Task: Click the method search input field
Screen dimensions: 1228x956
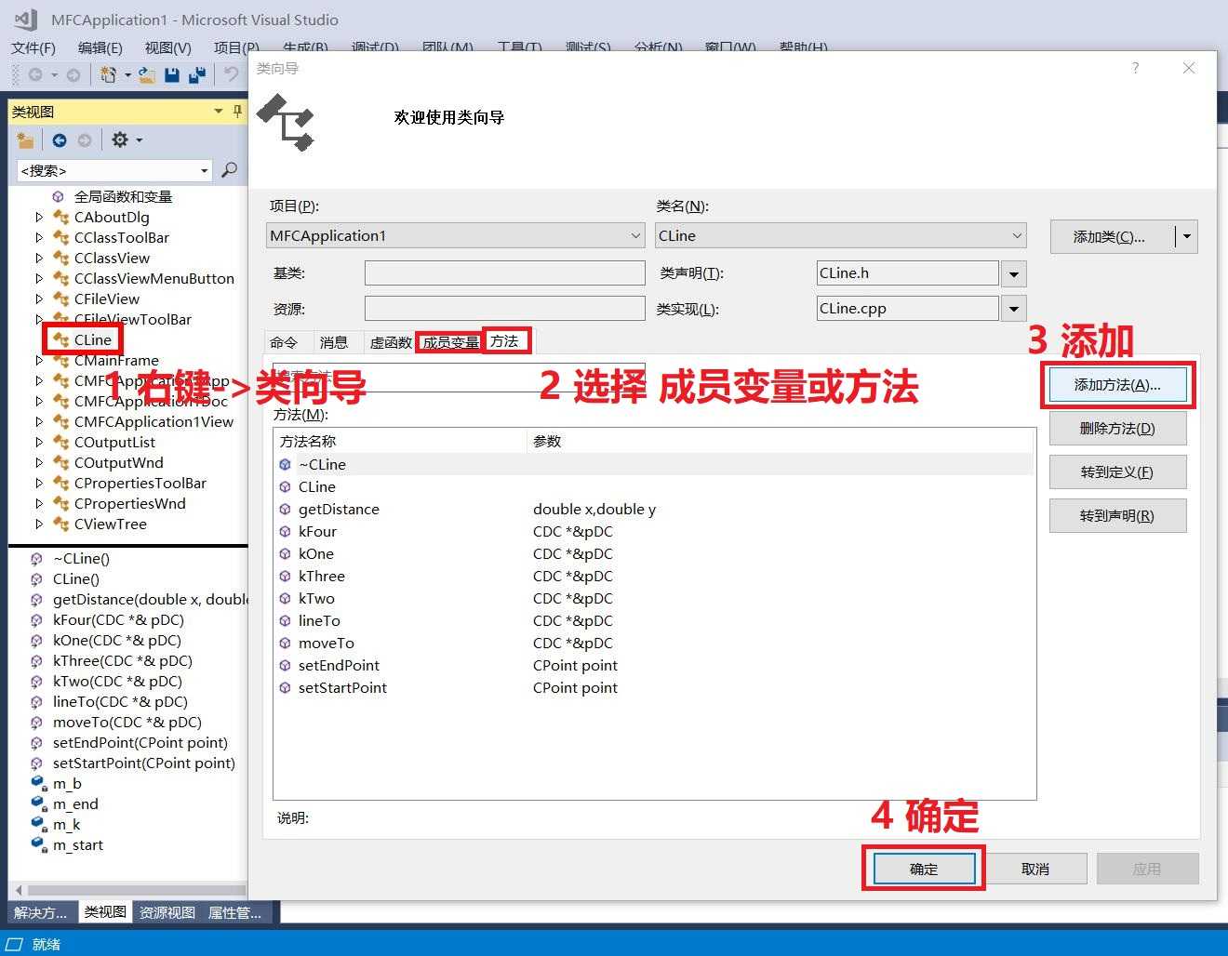Action: (x=459, y=377)
